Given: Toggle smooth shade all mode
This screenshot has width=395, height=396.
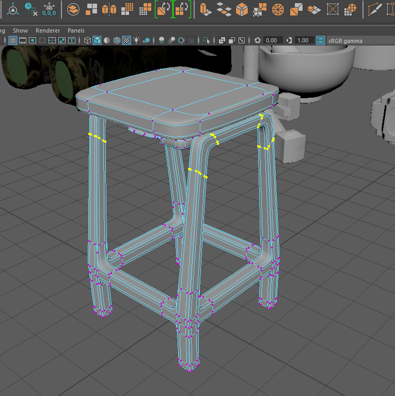Looking at the screenshot, I should click(x=97, y=40).
